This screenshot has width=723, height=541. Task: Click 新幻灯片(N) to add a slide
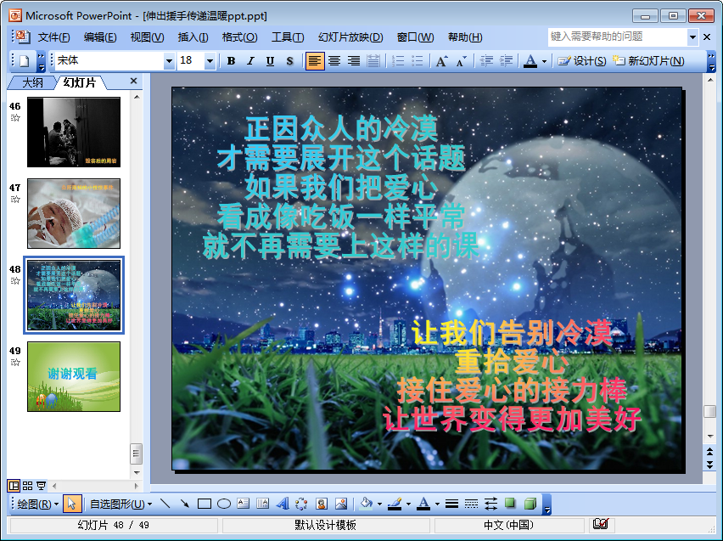point(648,61)
